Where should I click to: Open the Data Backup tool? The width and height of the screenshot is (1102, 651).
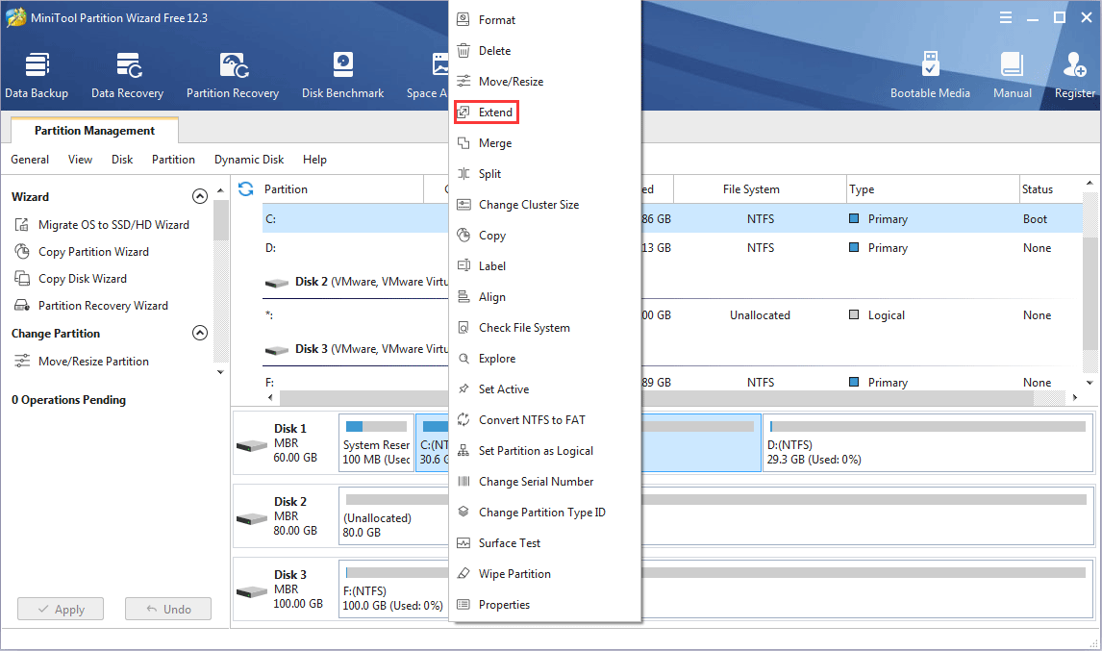(x=37, y=75)
